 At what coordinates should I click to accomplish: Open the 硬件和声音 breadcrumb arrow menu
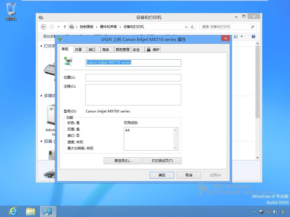click(x=120, y=27)
